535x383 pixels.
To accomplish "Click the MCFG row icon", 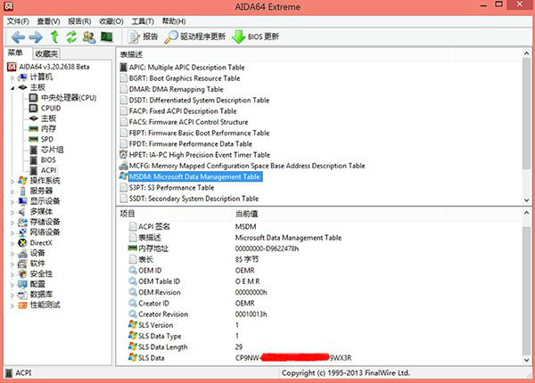I will click(123, 166).
